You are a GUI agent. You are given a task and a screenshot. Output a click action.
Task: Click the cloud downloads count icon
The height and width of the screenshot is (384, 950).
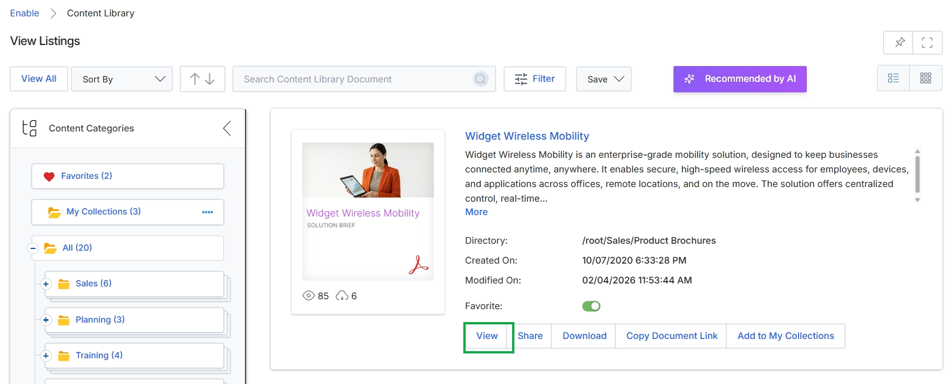[x=342, y=296]
